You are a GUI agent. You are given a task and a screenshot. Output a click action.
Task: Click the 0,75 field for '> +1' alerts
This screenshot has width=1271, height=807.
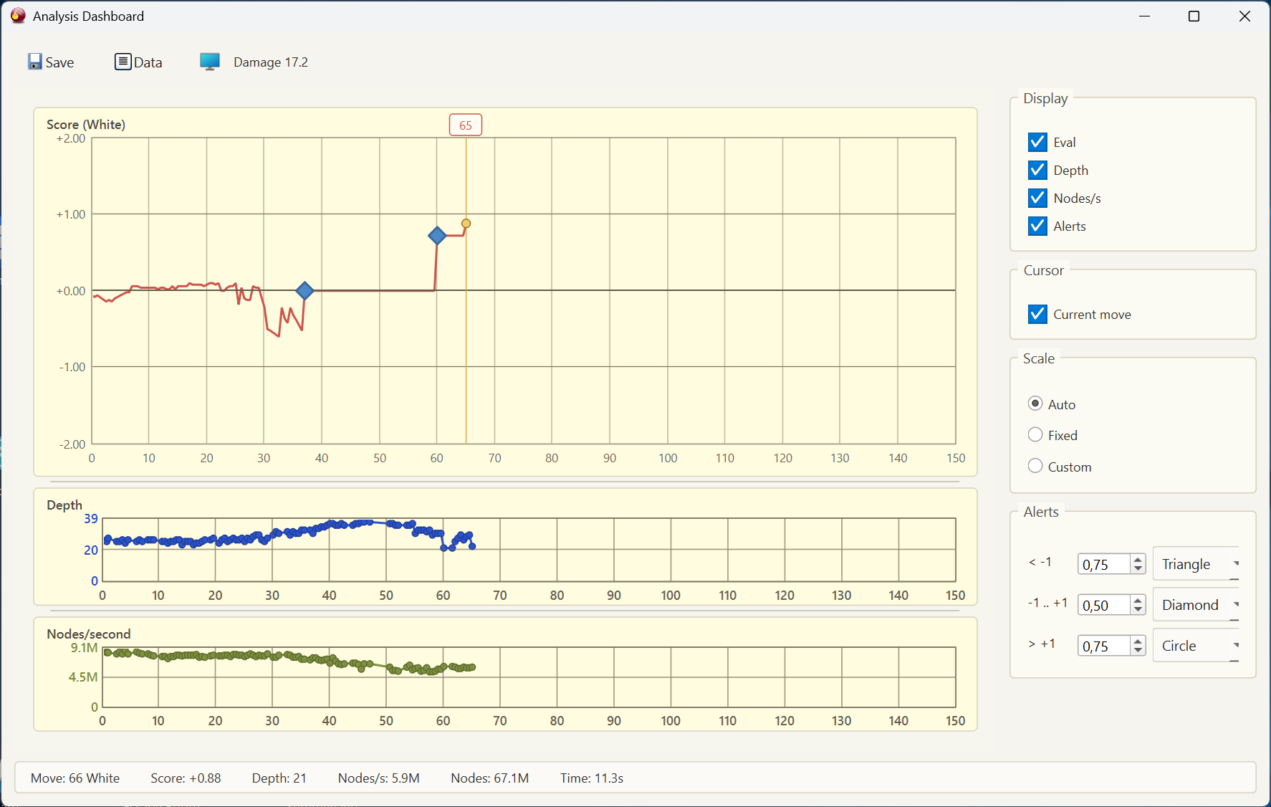[x=1104, y=646]
